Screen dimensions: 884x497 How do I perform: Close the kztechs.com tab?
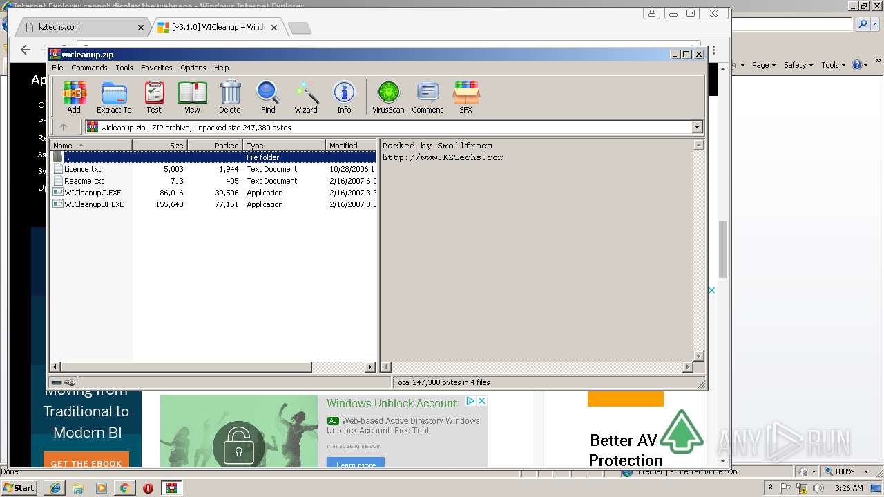tap(141, 28)
